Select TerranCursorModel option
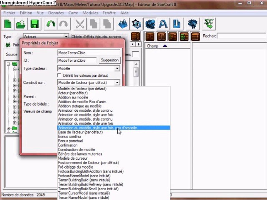Screen dimensions: 267x200 [x=113, y=193]
